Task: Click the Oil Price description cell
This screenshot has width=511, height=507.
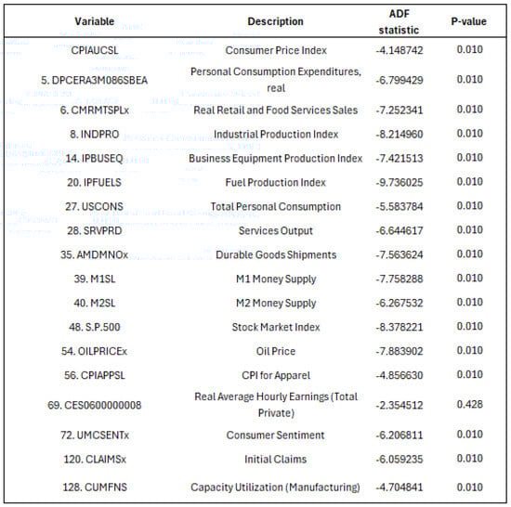Action: click(x=276, y=351)
